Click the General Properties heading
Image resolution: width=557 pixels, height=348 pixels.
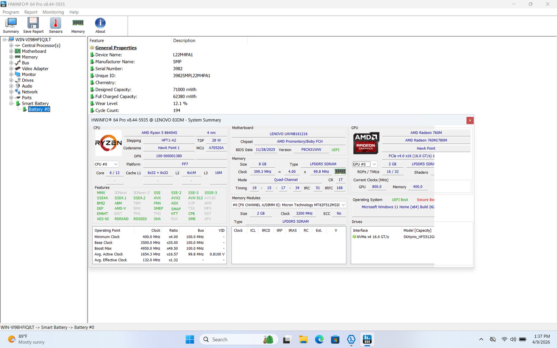116,48
